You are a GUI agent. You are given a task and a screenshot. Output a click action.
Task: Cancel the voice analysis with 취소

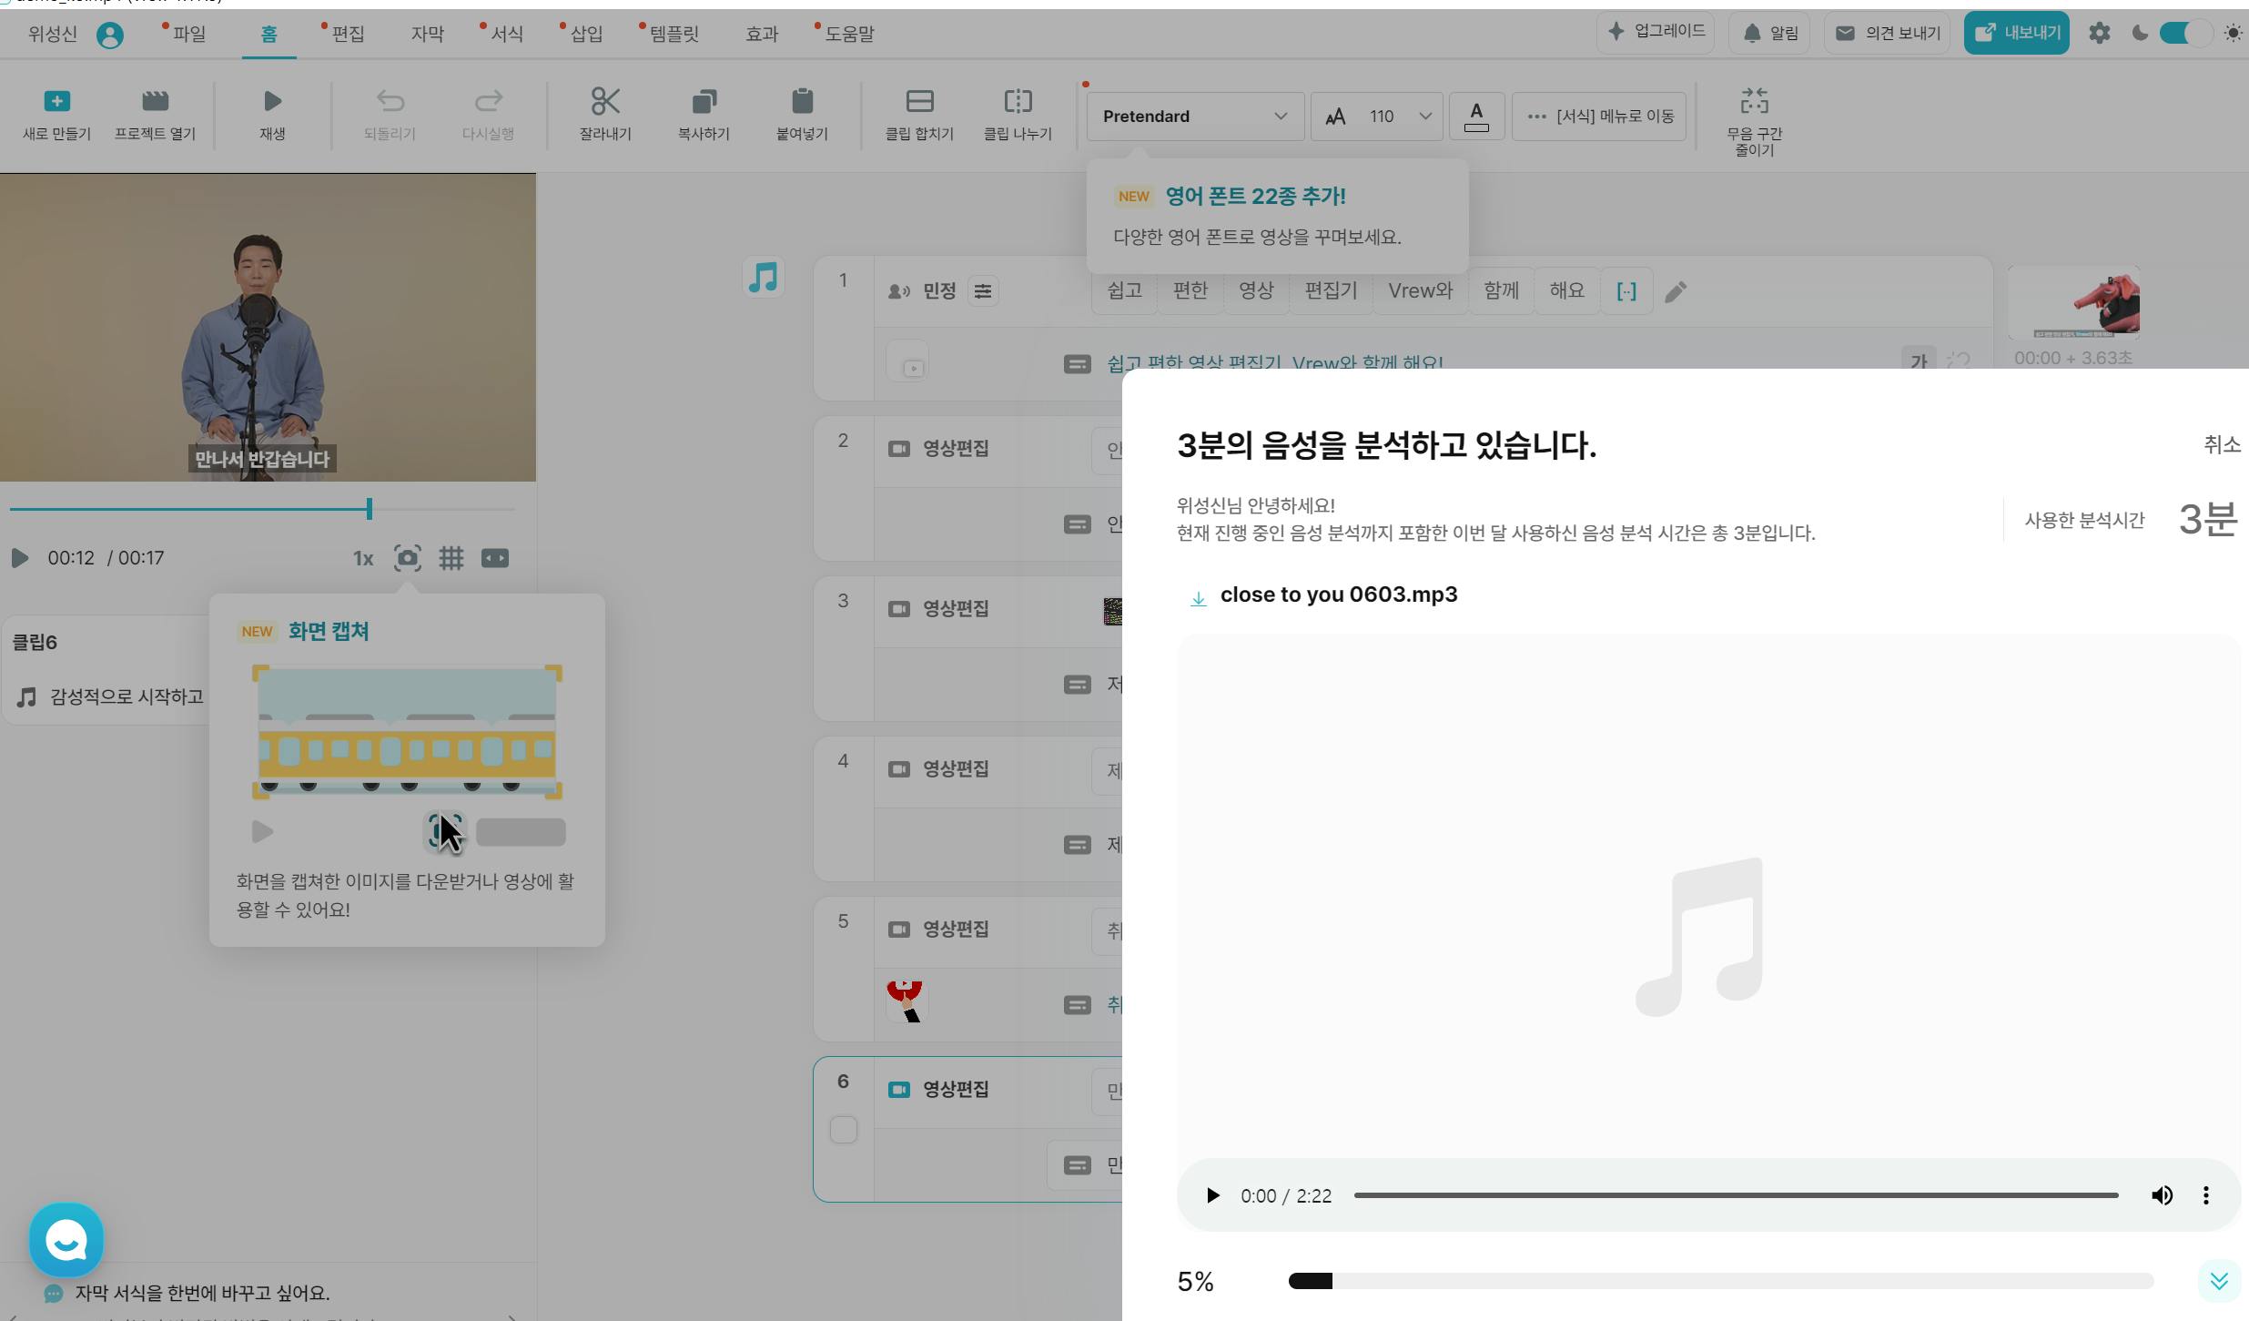(2221, 445)
